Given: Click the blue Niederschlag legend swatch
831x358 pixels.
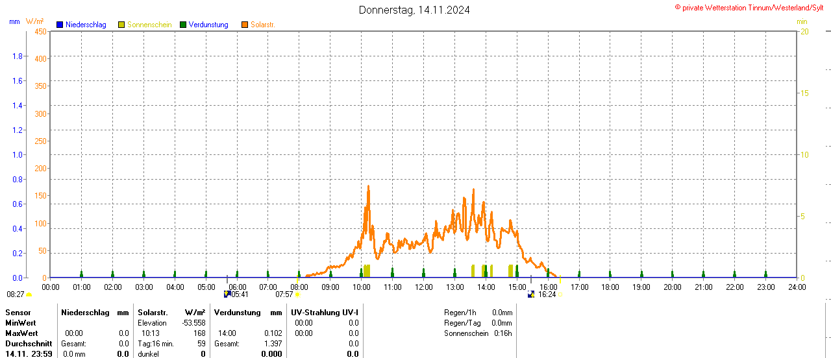Looking at the screenshot, I should coord(60,25).
